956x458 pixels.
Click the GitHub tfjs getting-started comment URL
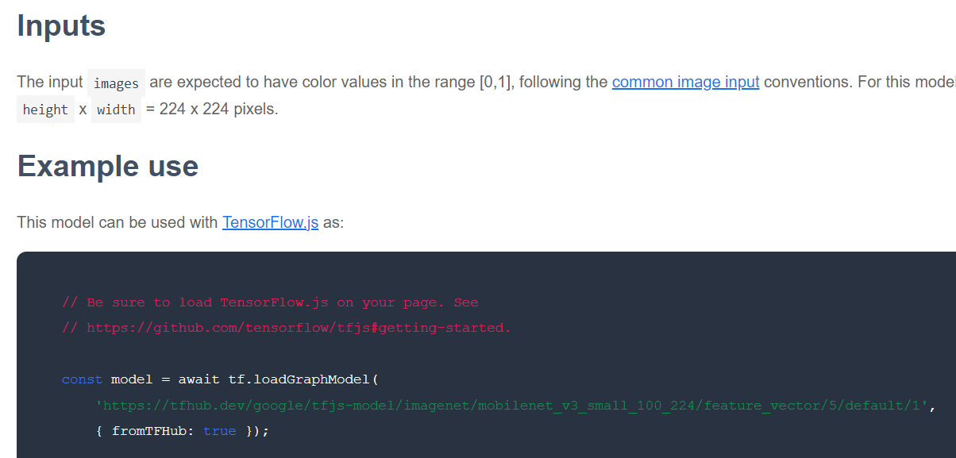pos(299,328)
